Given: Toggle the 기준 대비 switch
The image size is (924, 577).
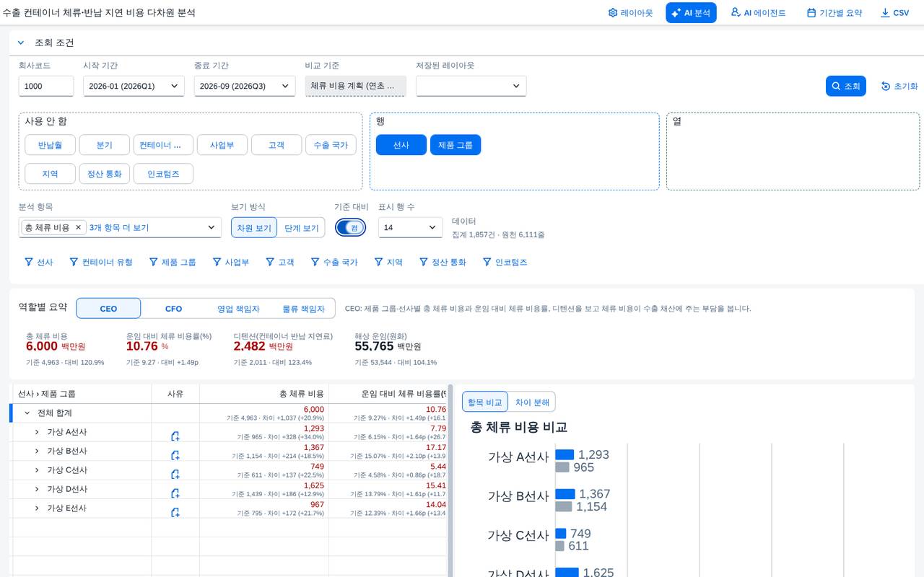Looking at the screenshot, I should 350,227.
